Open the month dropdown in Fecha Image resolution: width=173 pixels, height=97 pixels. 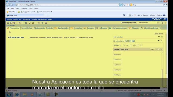pyautogui.click(x=131, y=45)
